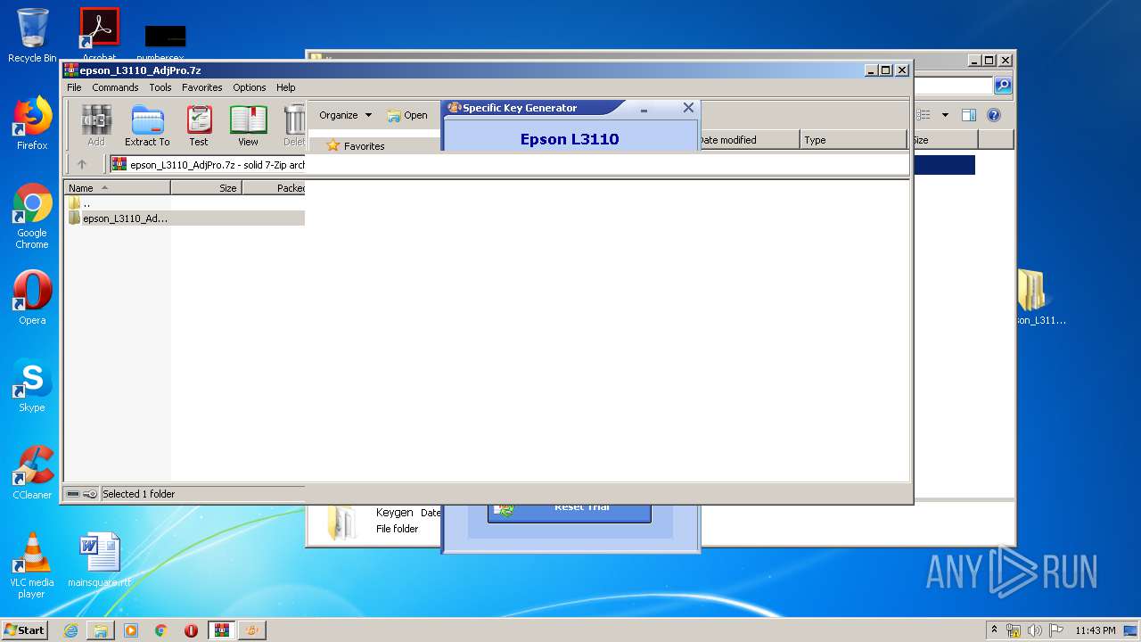Open Internet Explorer from taskbar
The height and width of the screenshot is (642, 1141).
tap(70, 630)
